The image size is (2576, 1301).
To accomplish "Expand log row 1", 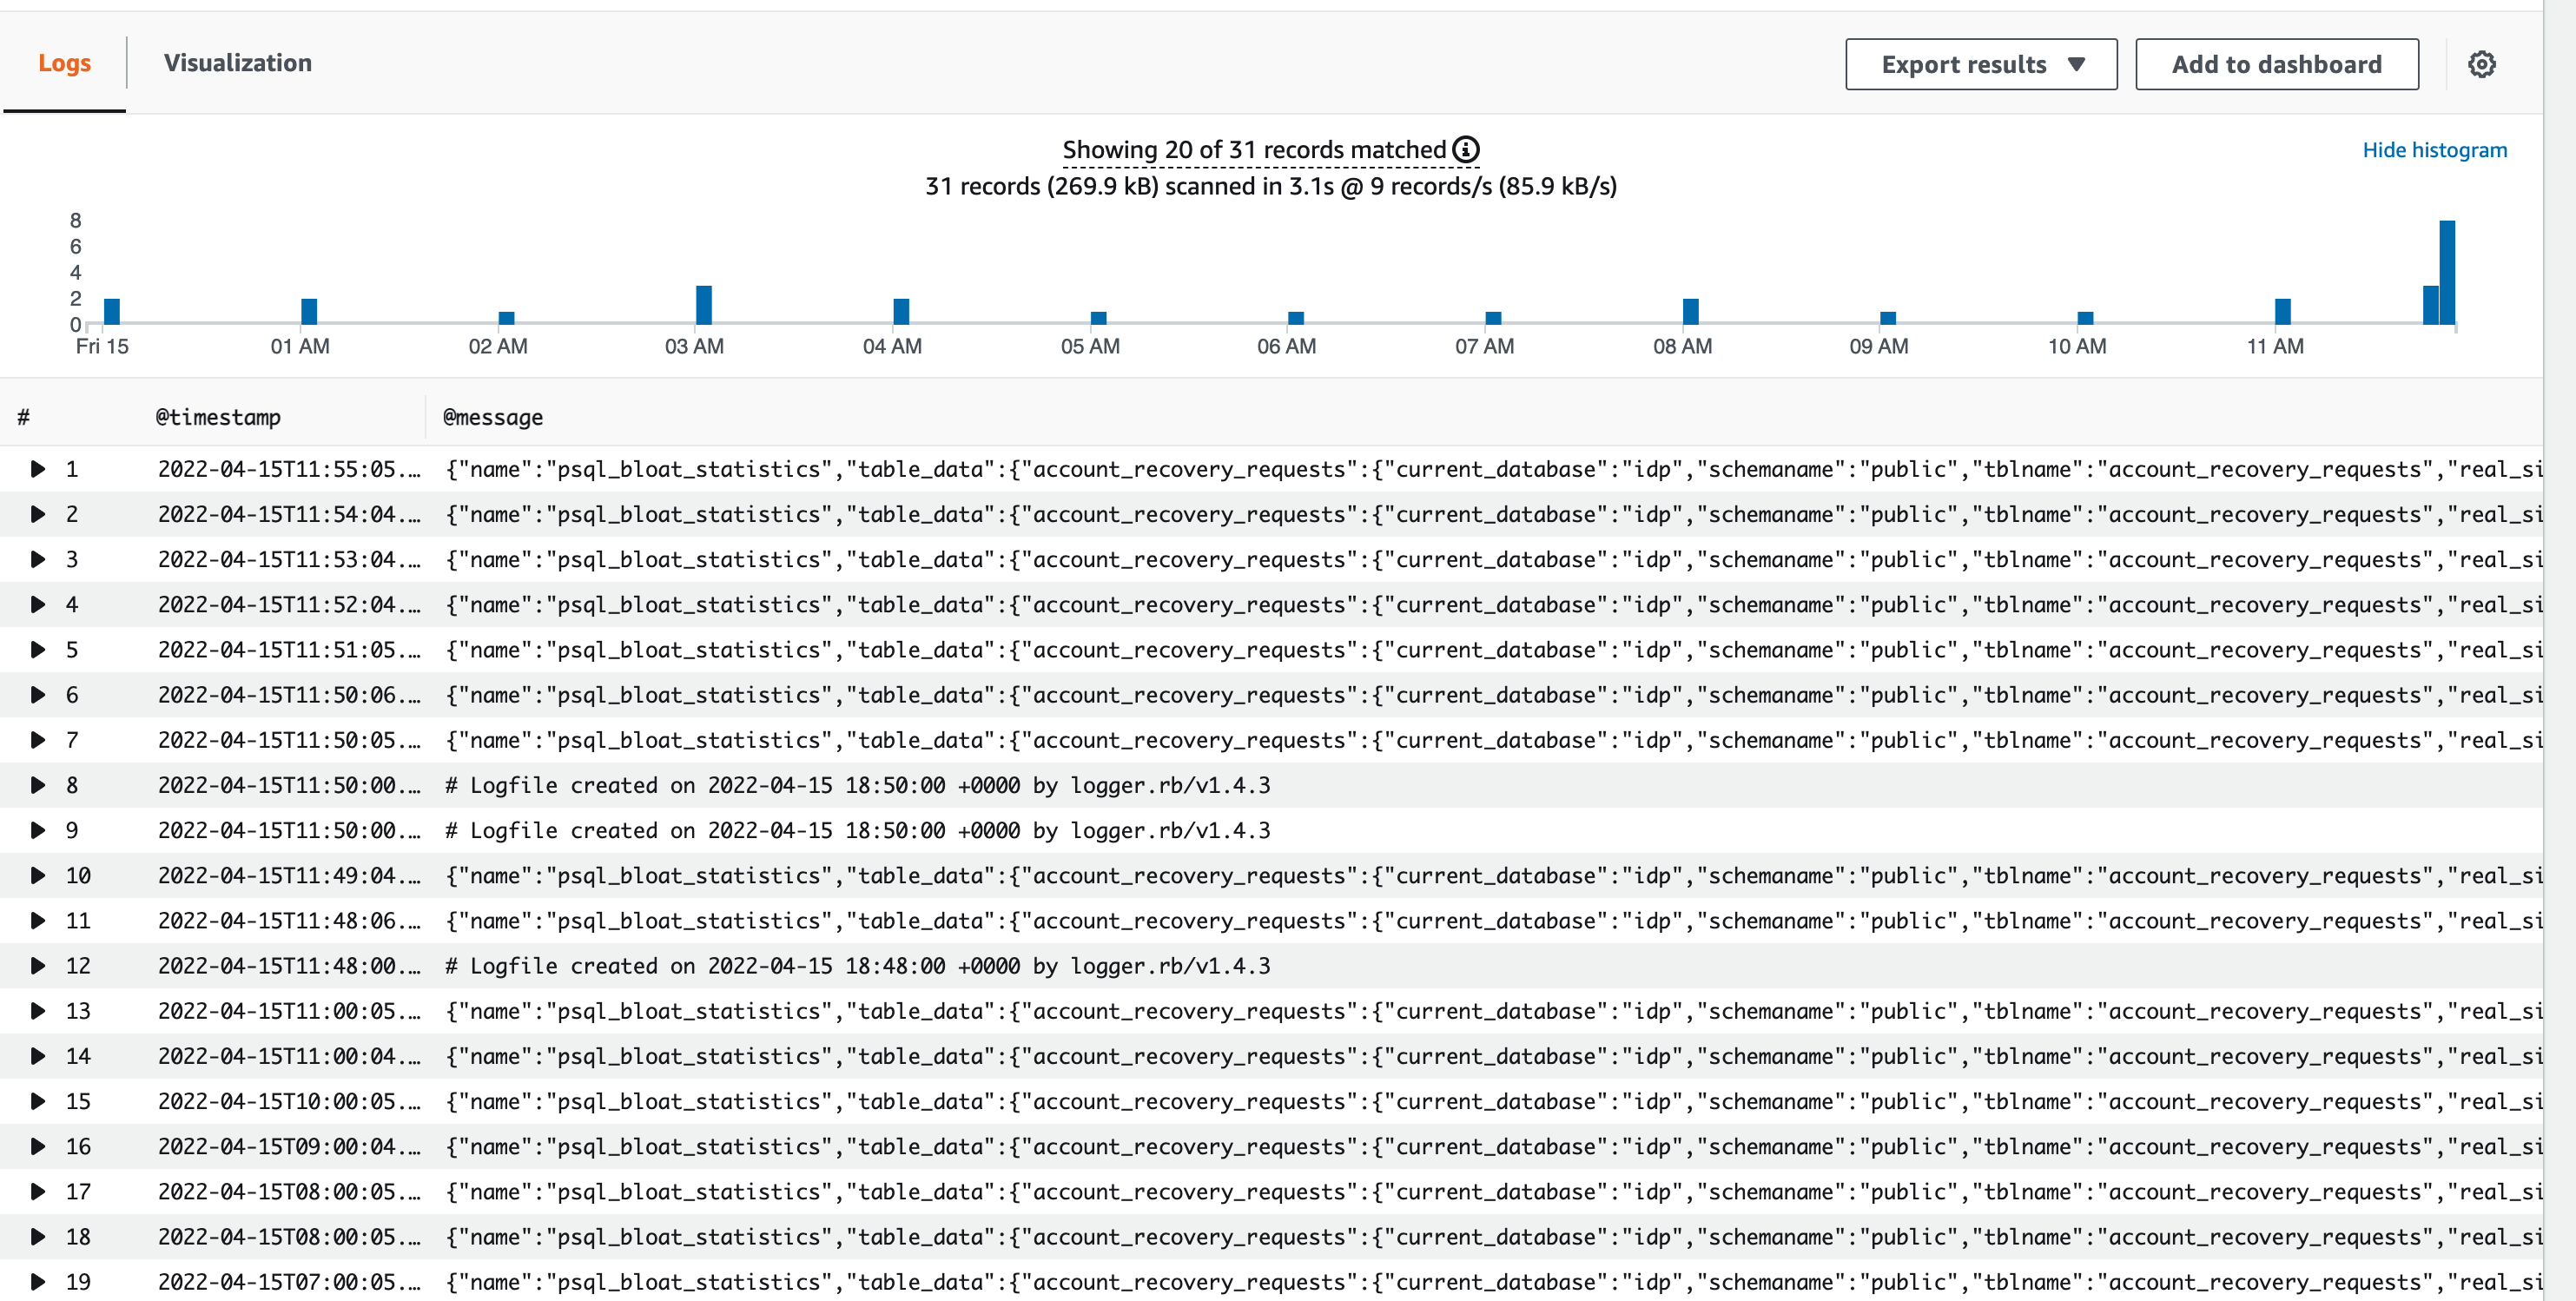I will [38, 469].
